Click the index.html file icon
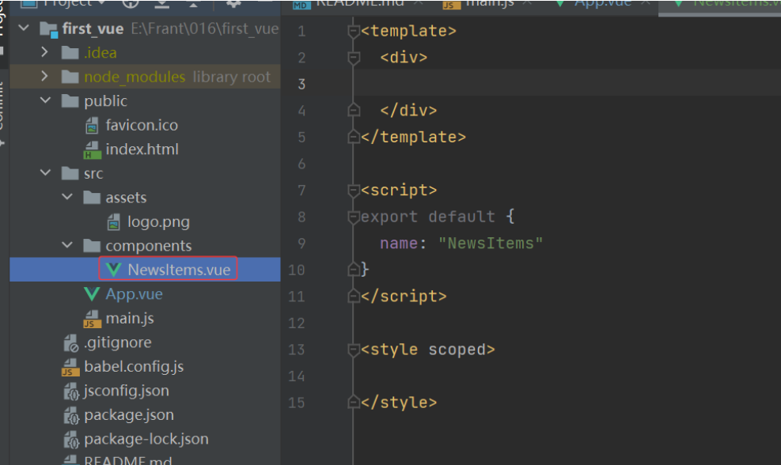Viewport: 781px width, 465px height. click(x=92, y=149)
